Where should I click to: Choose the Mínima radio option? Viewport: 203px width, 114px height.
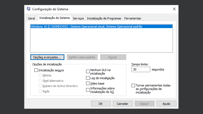click(40, 75)
